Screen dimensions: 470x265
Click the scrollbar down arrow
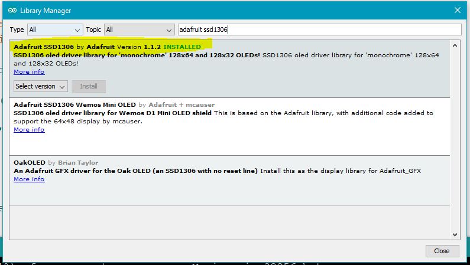pos(455,235)
